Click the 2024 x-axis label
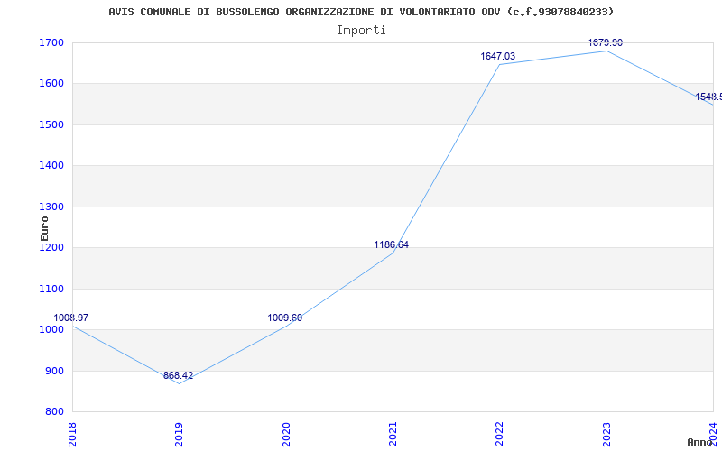Image resolution: width=722 pixels, height=451 pixels. [x=713, y=434]
